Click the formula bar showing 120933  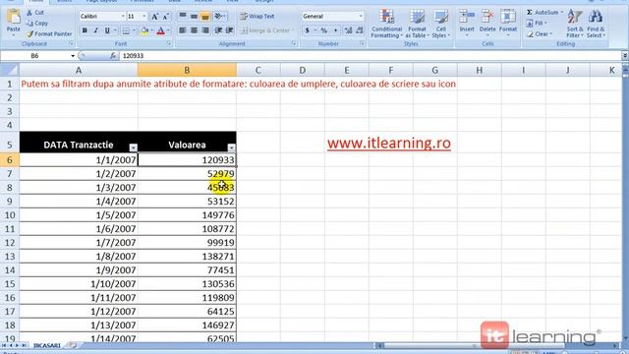(370, 56)
